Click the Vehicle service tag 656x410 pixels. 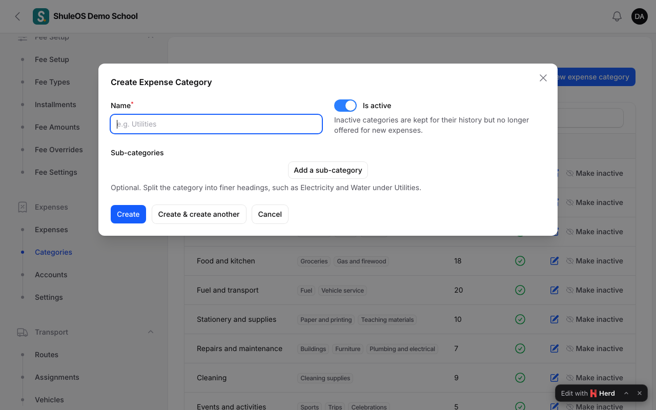(x=342, y=291)
